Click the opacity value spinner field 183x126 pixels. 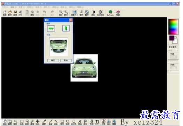[x=173, y=57]
